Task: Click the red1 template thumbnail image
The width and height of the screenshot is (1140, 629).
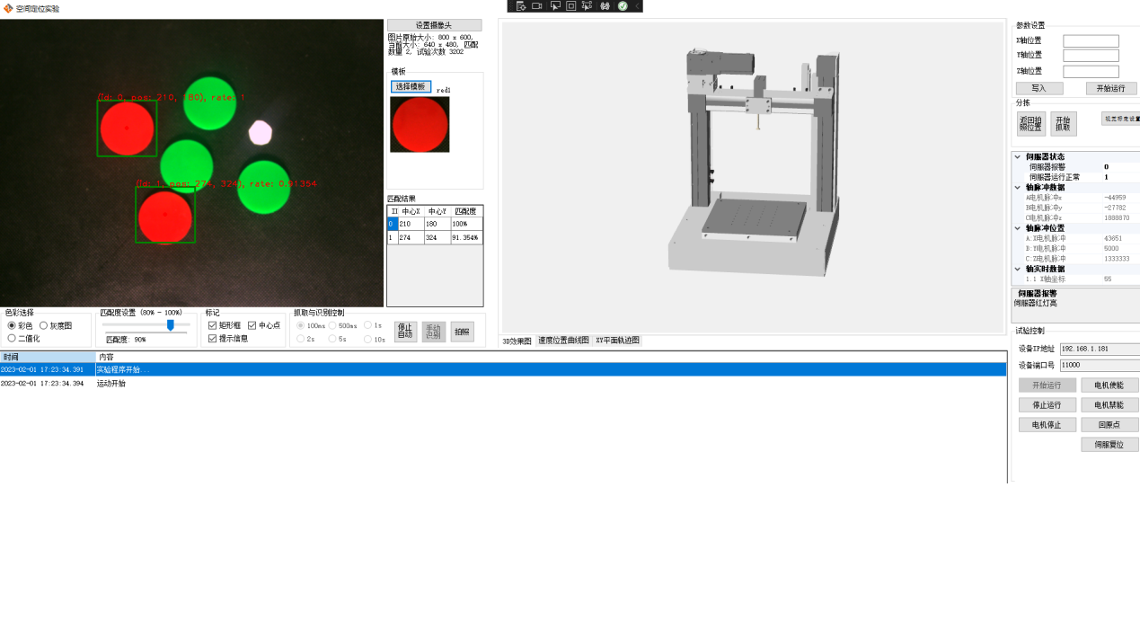Action: pyautogui.click(x=420, y=124)
